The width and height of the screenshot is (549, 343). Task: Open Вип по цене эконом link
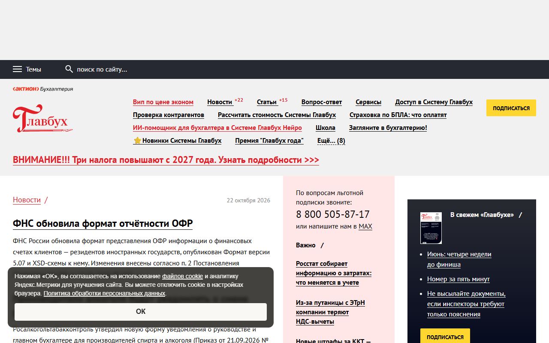(x=163, y=102)
